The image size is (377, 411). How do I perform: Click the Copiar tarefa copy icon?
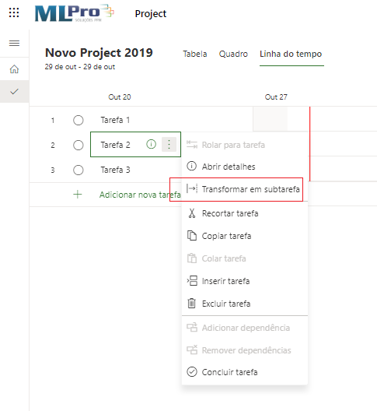[192, 236]
